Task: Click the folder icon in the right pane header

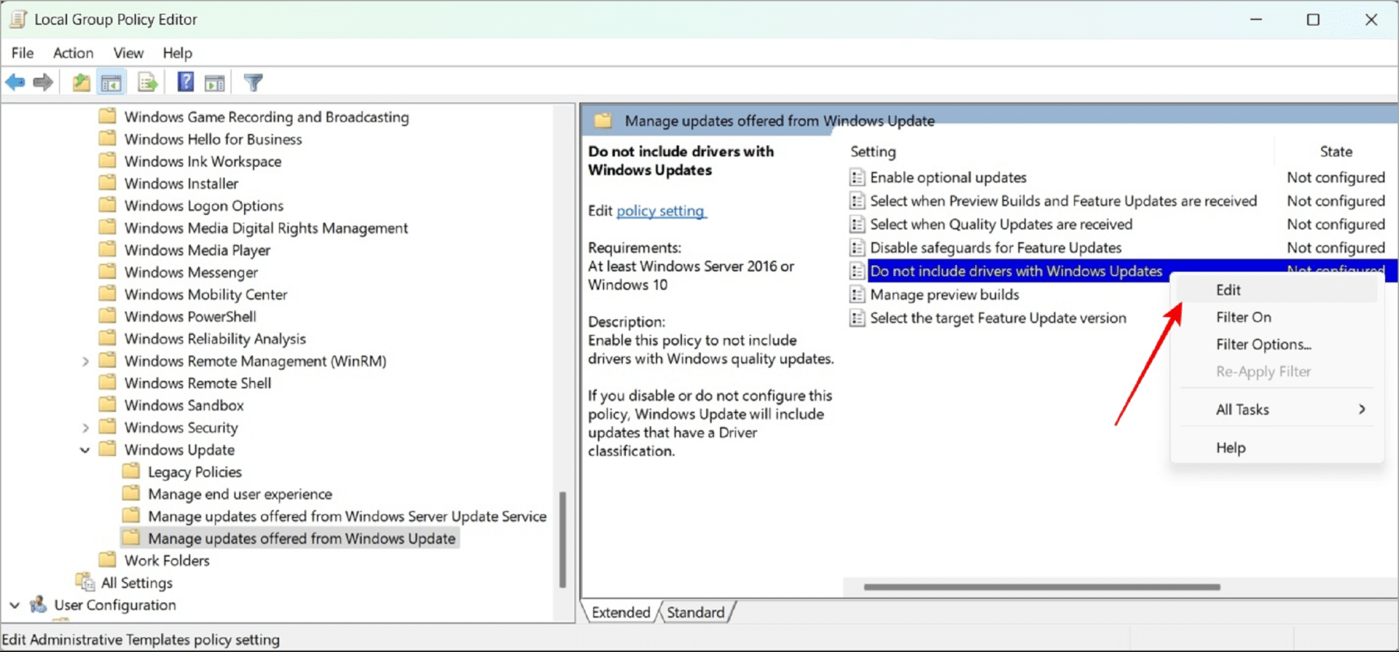Action: [x=603, y=120]
